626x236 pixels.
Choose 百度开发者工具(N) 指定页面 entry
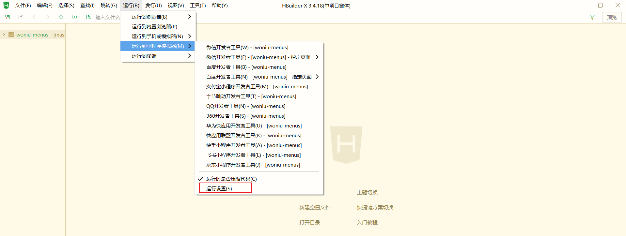259,77
